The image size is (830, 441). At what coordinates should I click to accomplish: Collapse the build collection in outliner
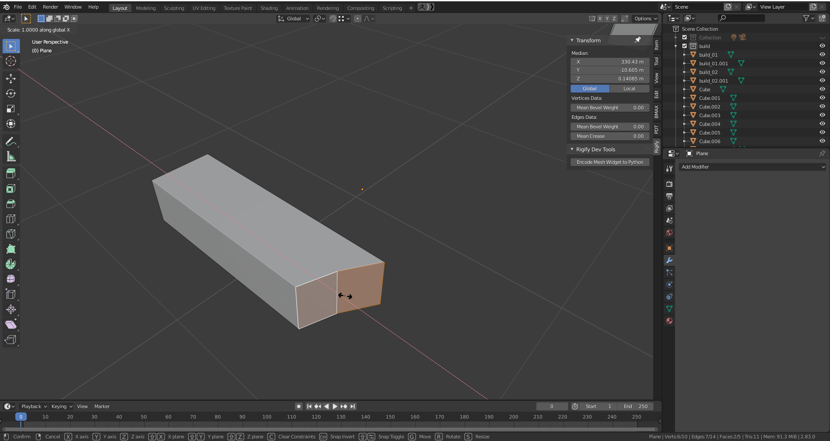point(675,46)
